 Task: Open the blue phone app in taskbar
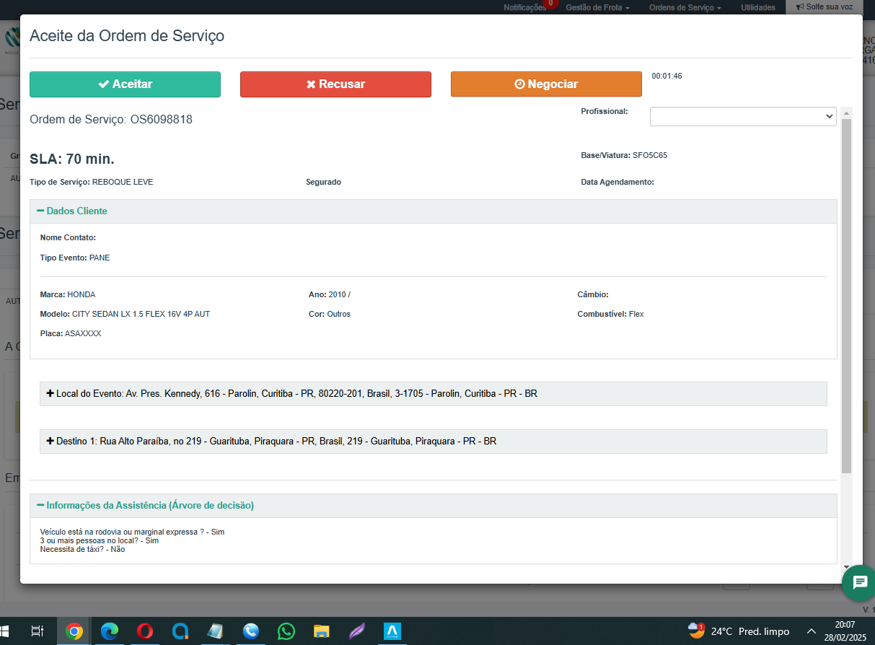[x=250, y=631]
